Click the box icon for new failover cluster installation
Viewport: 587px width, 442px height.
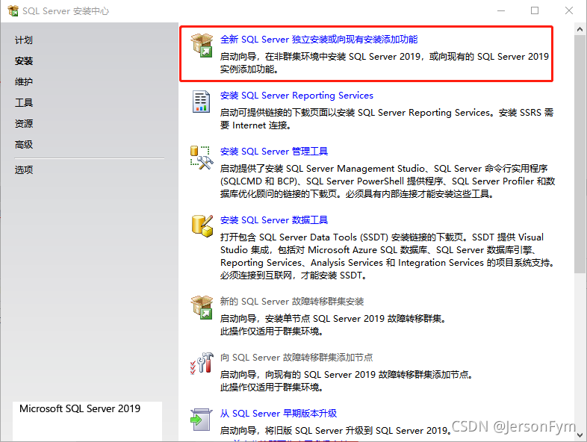click(202, 307)
